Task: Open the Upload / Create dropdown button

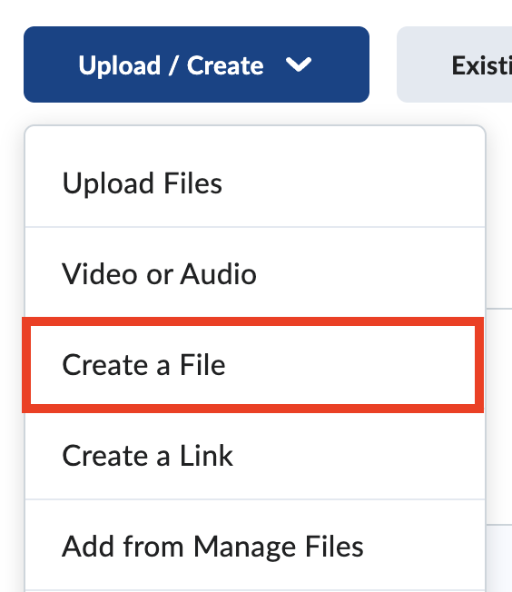Action: click(196, 64)
